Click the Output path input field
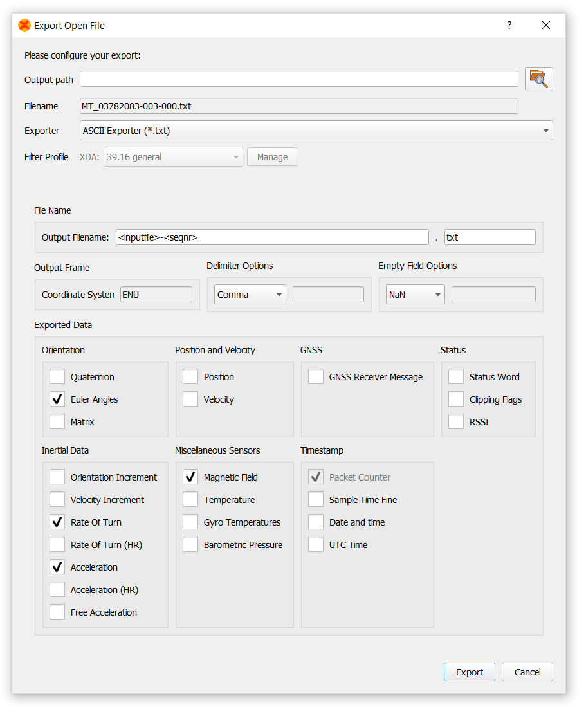586x707 pixels. [299, 78]
